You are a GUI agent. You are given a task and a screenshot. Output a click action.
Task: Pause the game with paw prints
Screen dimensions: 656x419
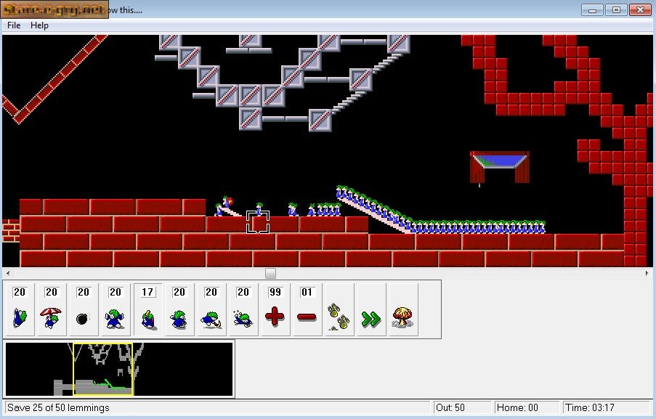[339, 309]
